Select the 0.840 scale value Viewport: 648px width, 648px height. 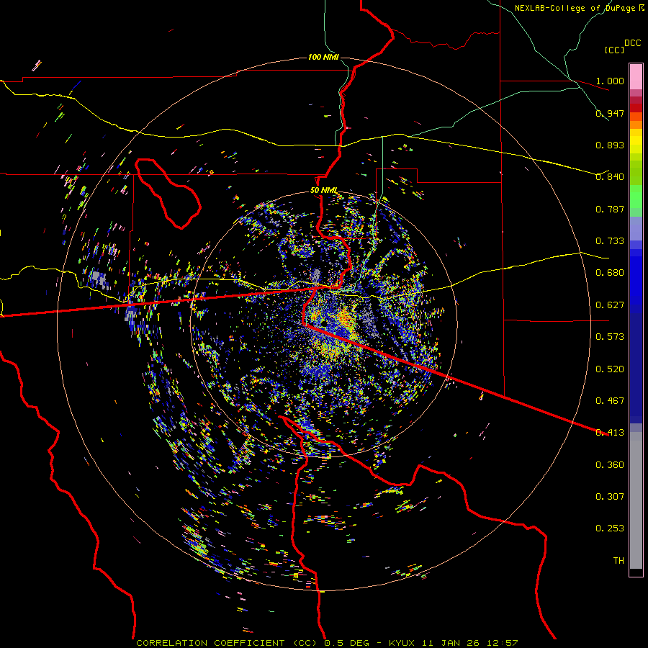click(610, 177)
